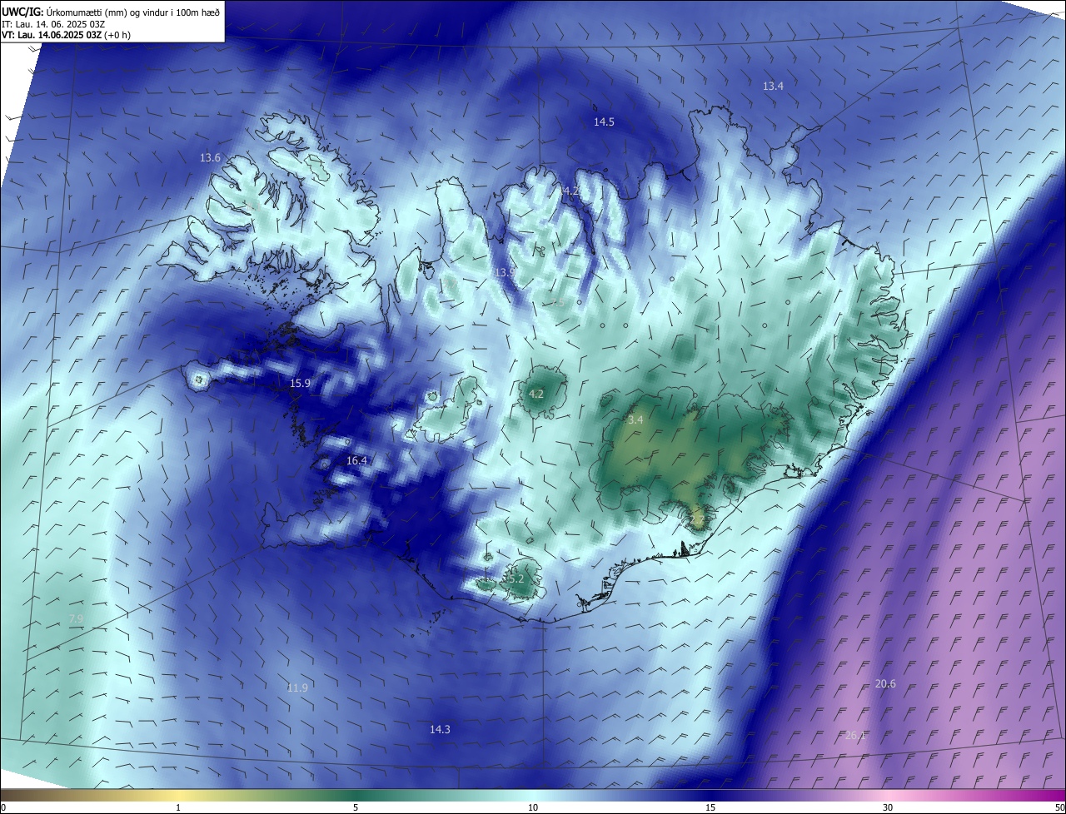Click the 13.9 value label
The height and width of the screenshot is (814, 1066).
coord(505,272)
